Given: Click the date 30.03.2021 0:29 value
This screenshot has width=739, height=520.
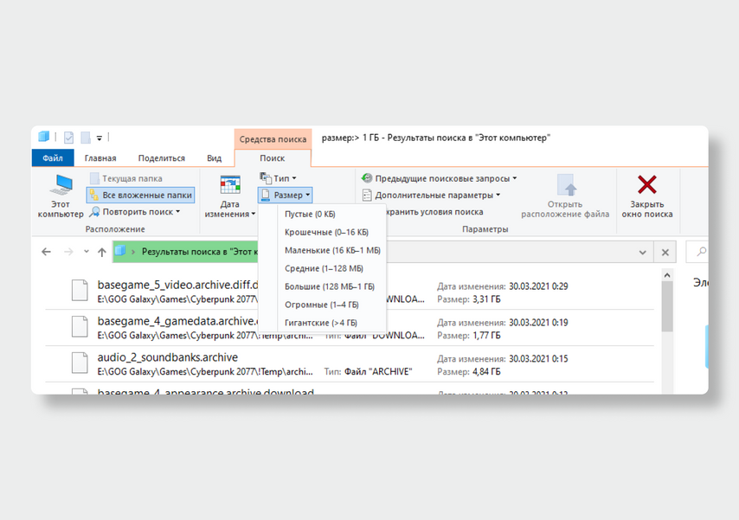Looking at the screenshot, I should pyautogui.click(x=539, y=286).
